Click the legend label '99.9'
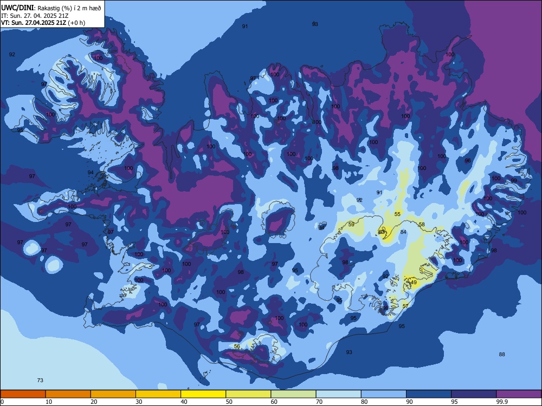This screenshot has width=542, height=406. (x=502, y=402)
